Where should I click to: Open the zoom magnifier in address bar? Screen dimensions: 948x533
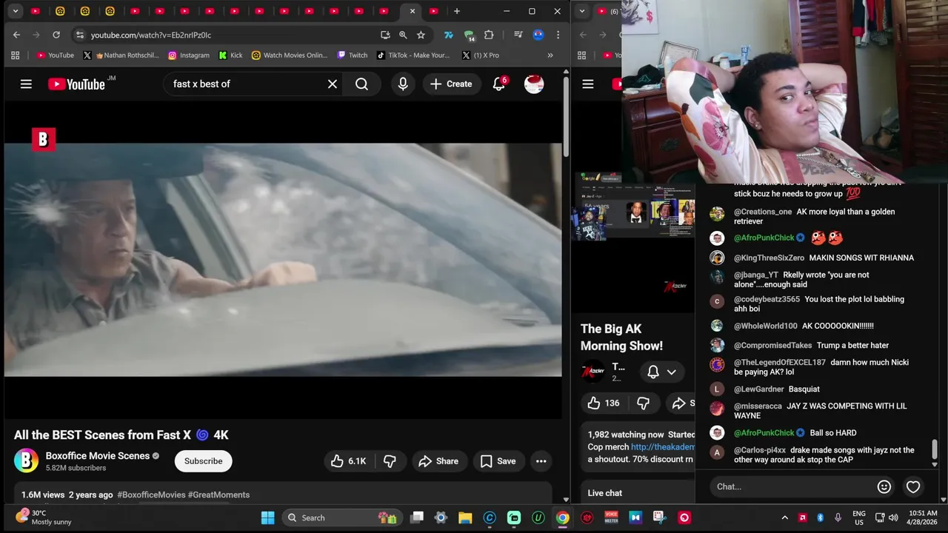403,35
